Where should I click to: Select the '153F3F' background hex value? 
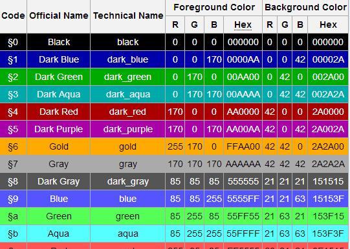[x=328, y=234]
